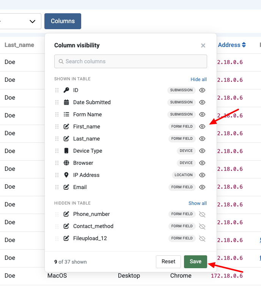Click the phone icon beside Device Type
Screen dimensions: 261x286
(x=66, y=151)
